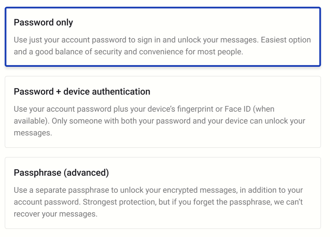Click the Passphrase option description text

158,202
